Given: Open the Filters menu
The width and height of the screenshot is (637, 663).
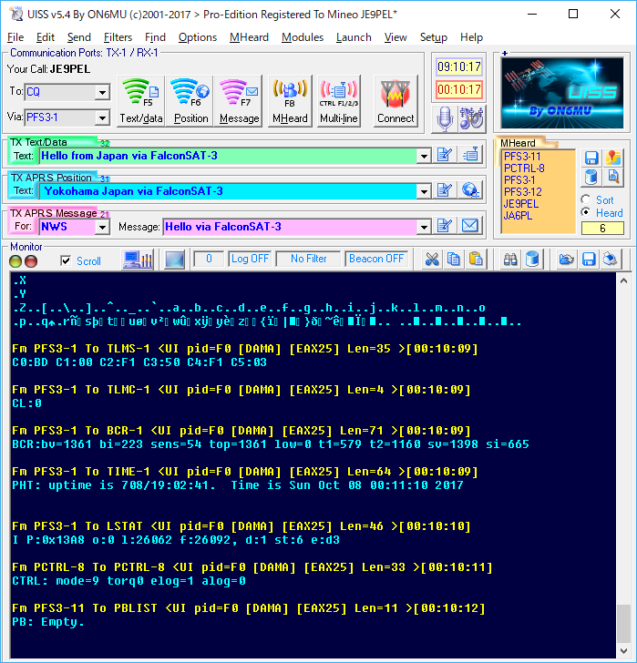Looking at the screenshot, I should coord(118,37).
